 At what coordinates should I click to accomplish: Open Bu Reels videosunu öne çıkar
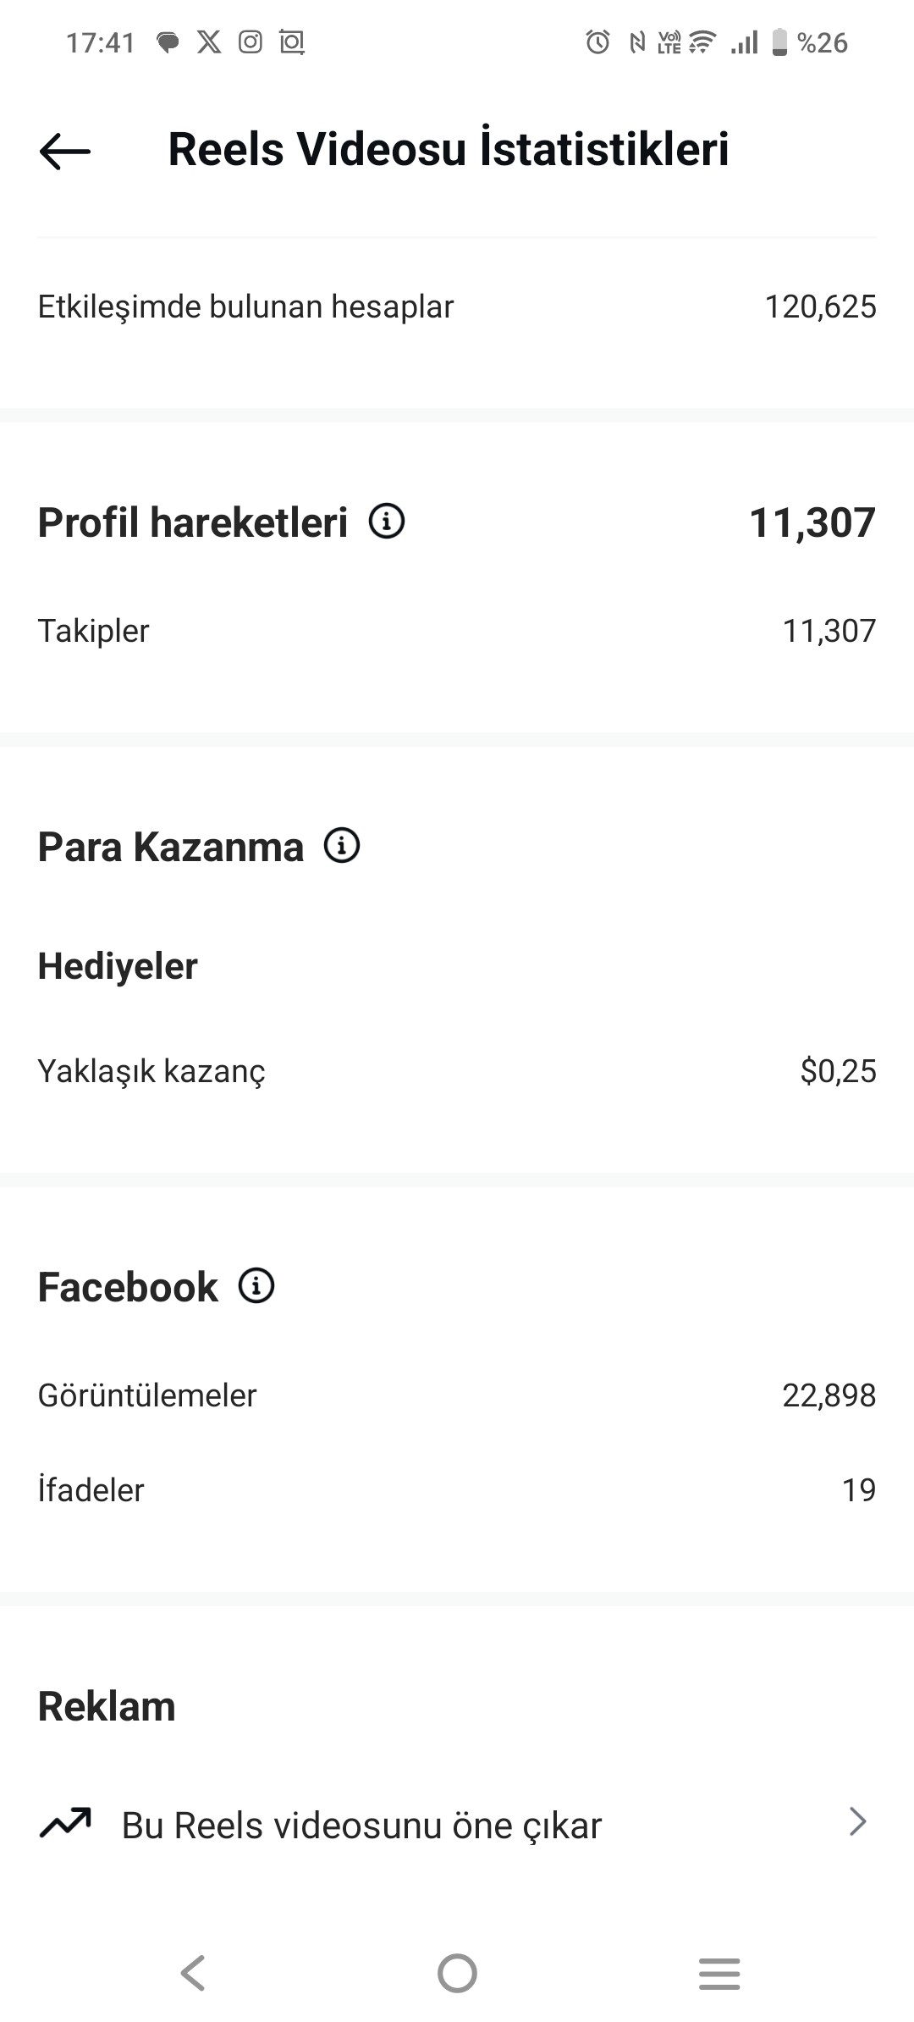click(457, 1825)
